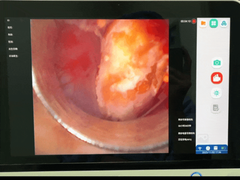Select the ID field label

tap(9, 20)
